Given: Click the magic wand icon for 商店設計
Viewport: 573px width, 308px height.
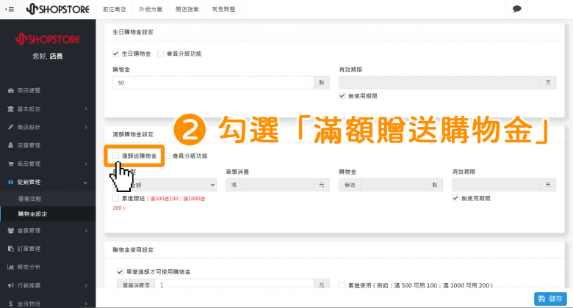Looking at the screenshot, I should point(10,127).
